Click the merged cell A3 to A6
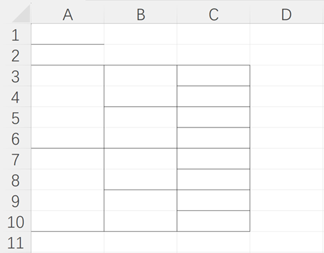This screenshot has height=253, width=324. [x=67, y=107]
